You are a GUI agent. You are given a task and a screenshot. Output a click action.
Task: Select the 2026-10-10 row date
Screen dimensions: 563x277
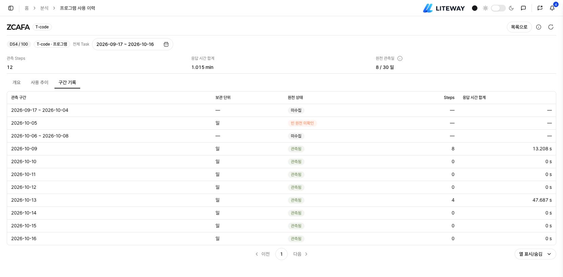[24, 162]
